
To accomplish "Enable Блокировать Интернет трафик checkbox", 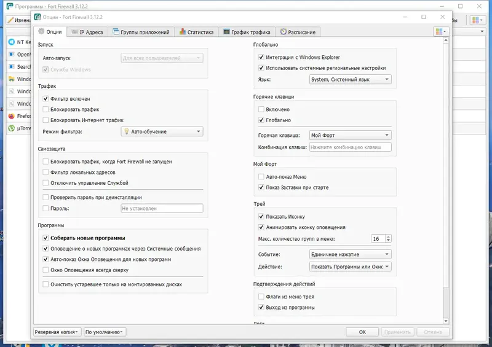I will coord(46,120).
